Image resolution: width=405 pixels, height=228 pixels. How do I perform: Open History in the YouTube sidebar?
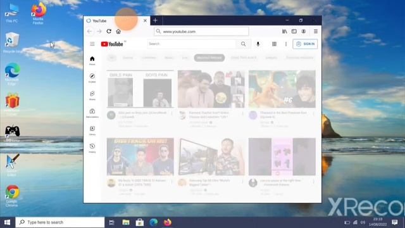click(92, 148)
